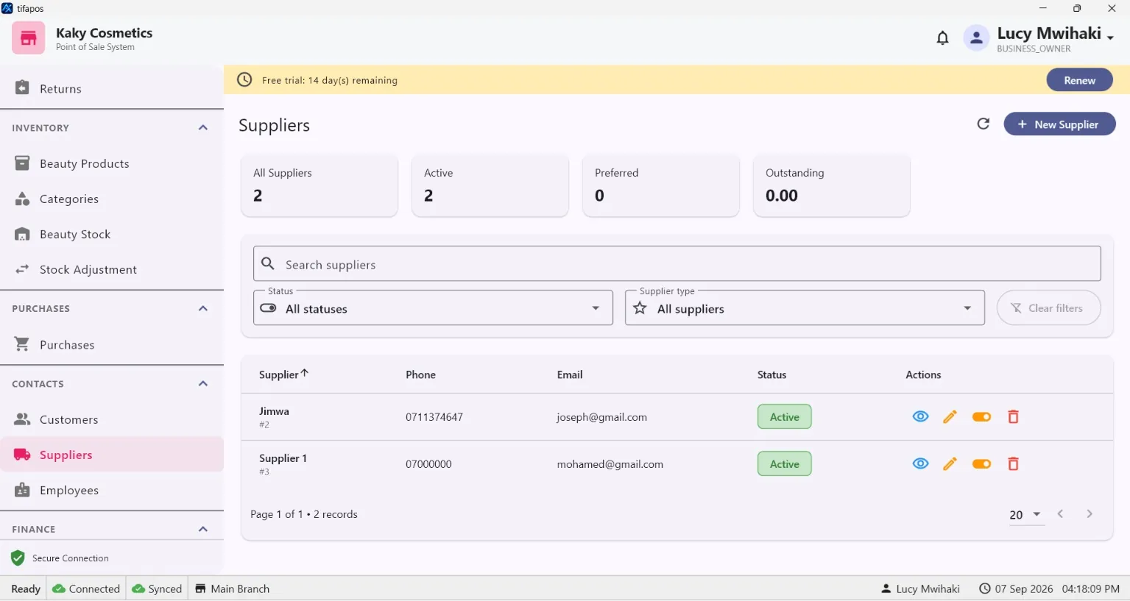View Supplier 1 details via eye icon

[920, 463]
